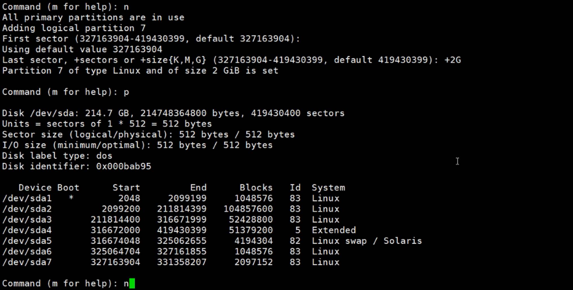Click the "Disk label type: dos" line
The height and width of the screenshot is (290, 573).
point(57,156)
